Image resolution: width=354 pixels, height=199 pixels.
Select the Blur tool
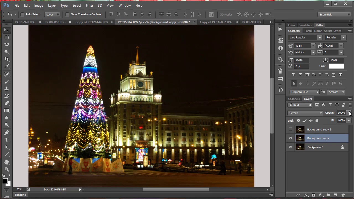[7, 118]
